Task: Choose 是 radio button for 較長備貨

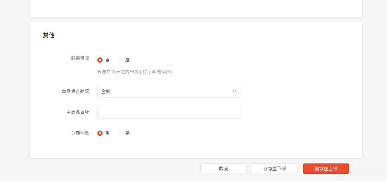Action: [120, 60]
